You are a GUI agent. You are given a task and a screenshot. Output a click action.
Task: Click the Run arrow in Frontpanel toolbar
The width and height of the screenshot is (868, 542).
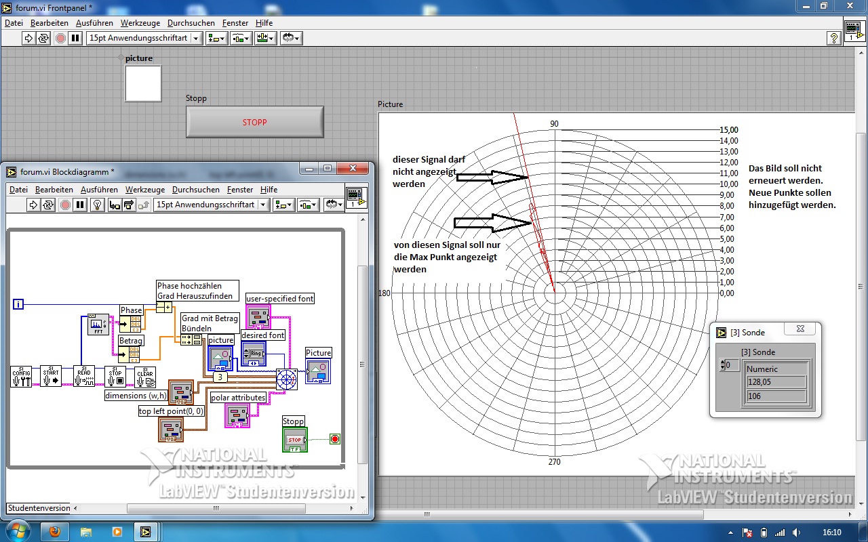(x=28, y=39)
